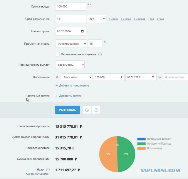Image resolution: width=188 pixels, height=179 pixels.
Task: Click the Сумма вклада input field
Action: point(70,6)
